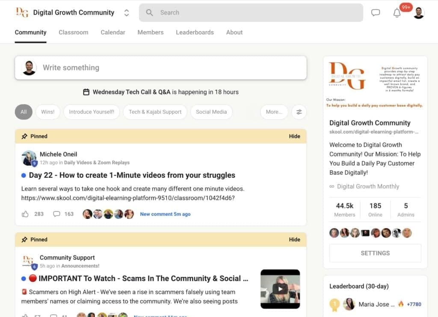Play the scam alert video thumbnail
This screenshot has width=438, height=317.
point(280,289)
